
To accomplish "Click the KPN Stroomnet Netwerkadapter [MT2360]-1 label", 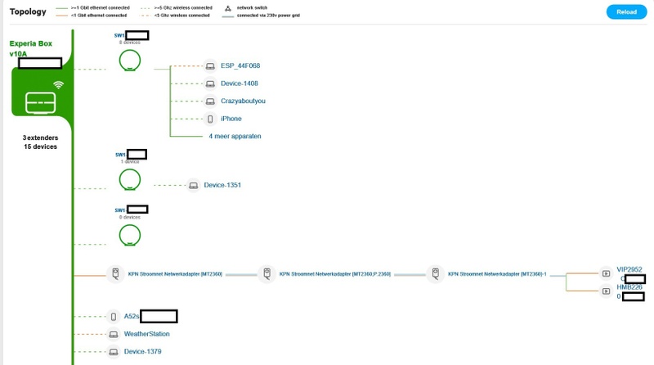I will pyautogui.click(x=497, y=274).
